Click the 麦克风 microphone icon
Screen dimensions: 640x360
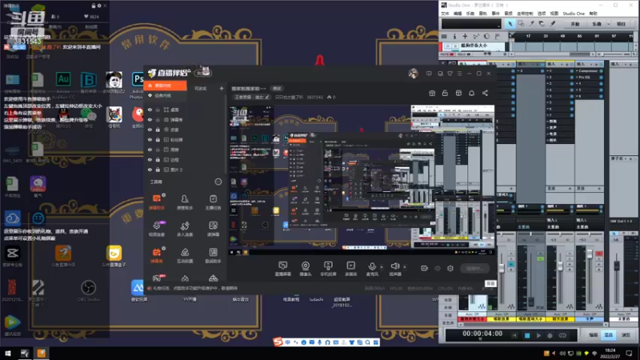click(372, 267)
